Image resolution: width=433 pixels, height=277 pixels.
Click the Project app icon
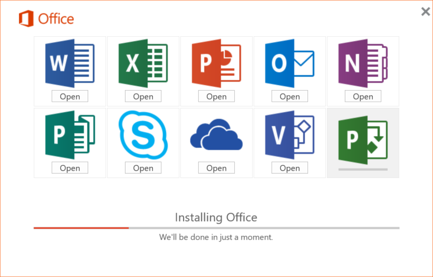tap(363, 140)
